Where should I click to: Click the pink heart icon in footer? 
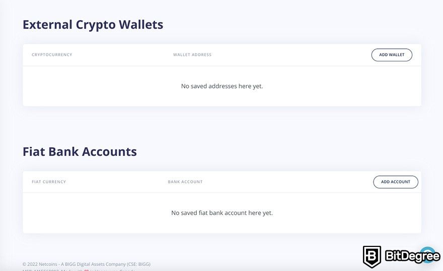click(87, 270)
